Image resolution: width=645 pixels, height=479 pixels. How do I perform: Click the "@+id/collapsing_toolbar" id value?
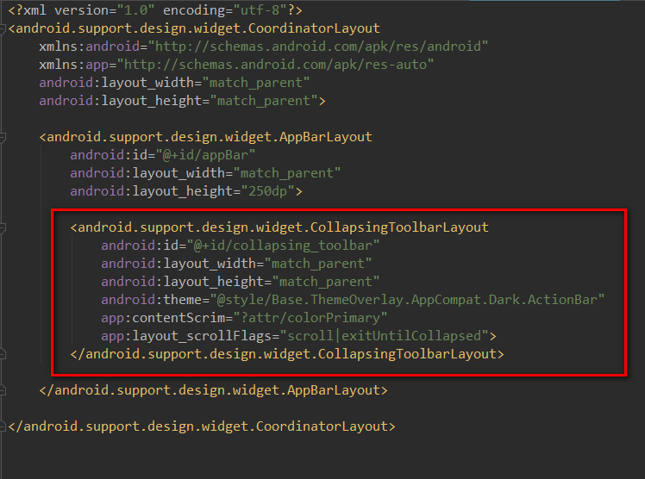(x=284, y=246)
